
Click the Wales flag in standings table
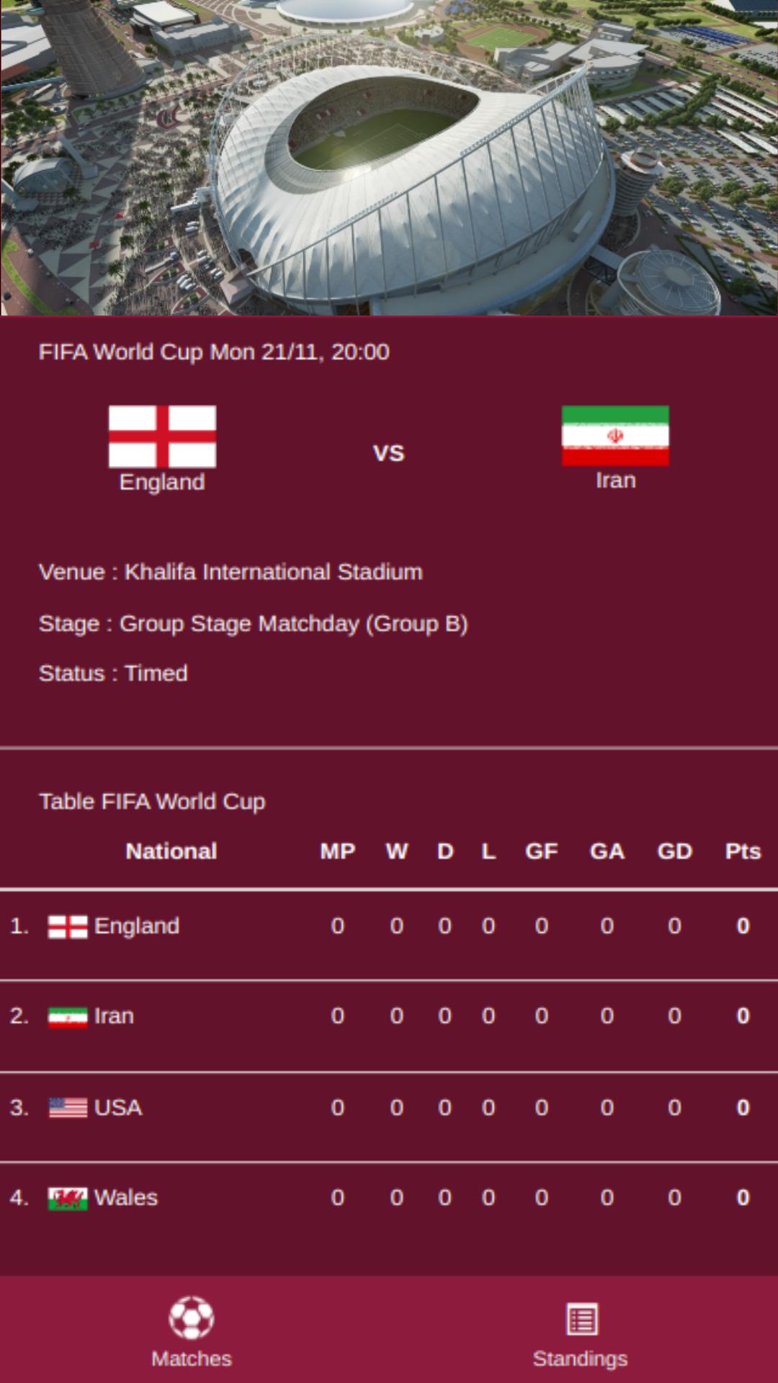click(x=68, y=1199)
